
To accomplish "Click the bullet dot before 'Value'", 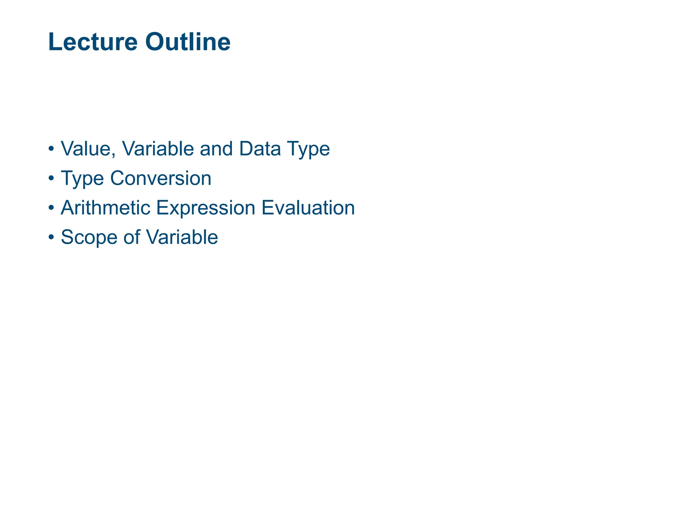I will (x=51, y=149).
